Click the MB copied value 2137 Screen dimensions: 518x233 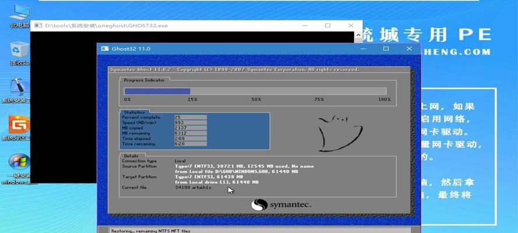(x=191, y=128)
